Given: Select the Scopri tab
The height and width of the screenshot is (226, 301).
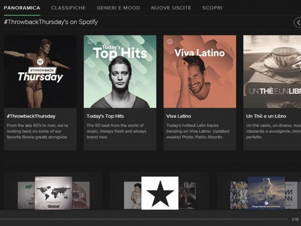Looking at the screenshot, I should click(x=212, y=8).
